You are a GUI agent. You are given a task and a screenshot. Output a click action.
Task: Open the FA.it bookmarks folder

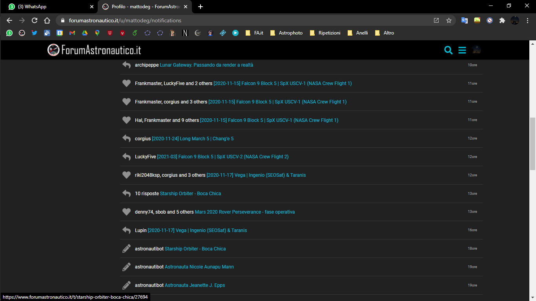[254, 33]
